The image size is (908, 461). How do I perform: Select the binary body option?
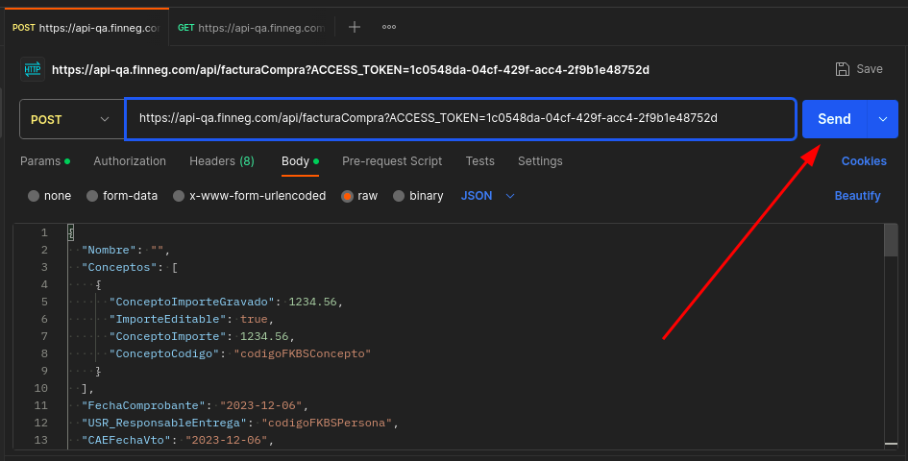pyautogui.click(x=399, y=196)
